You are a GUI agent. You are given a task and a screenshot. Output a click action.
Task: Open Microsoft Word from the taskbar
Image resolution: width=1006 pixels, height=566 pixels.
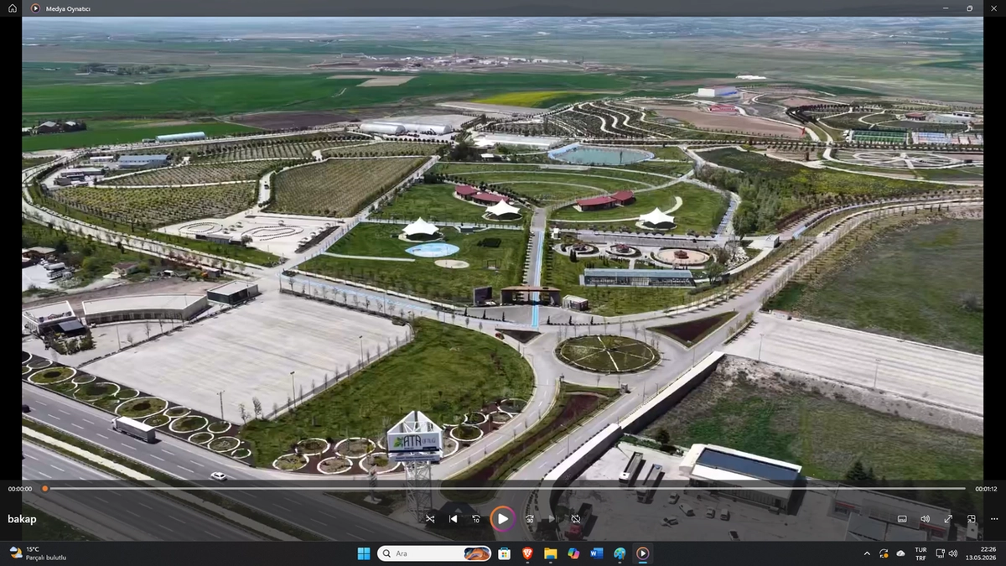pos(597,553)
